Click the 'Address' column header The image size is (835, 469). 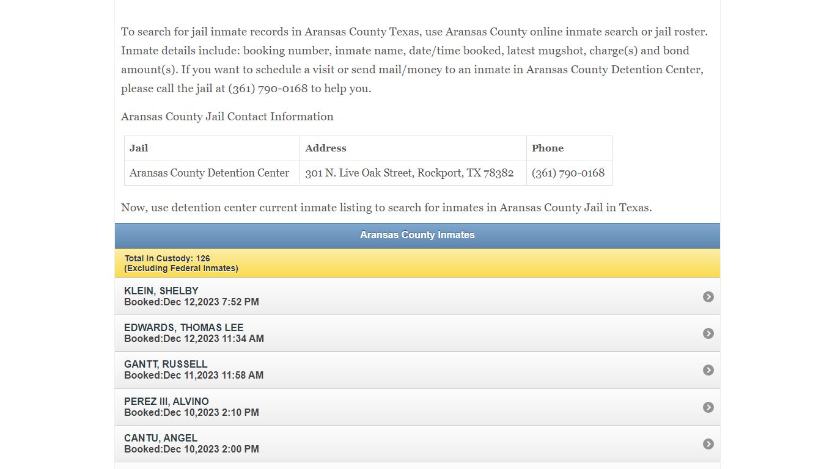(413, 148)
